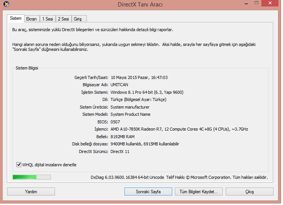Screen dimensions: 283x205
Task: Click the computer name UMITCAN
Action: coord(120,85)
